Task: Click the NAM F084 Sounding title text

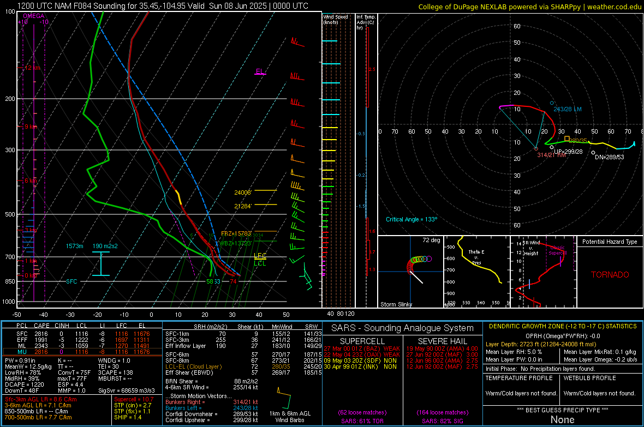Action: click(x=163, y=6)
